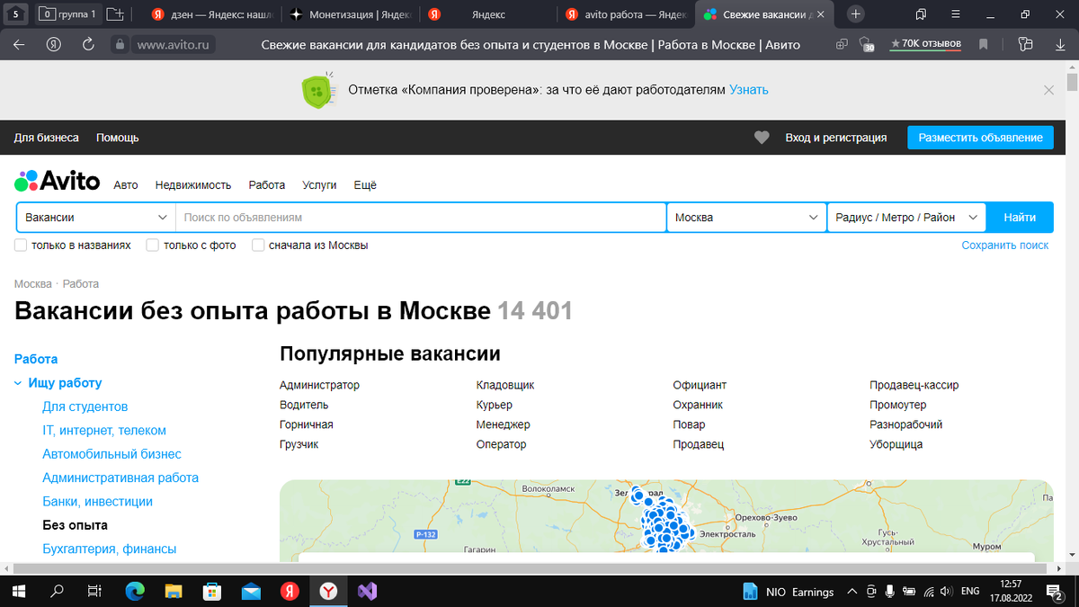The height and width of the screenshot is (607, 1079).
Task: Click the add tab group icon
Action: pos(114,14)
